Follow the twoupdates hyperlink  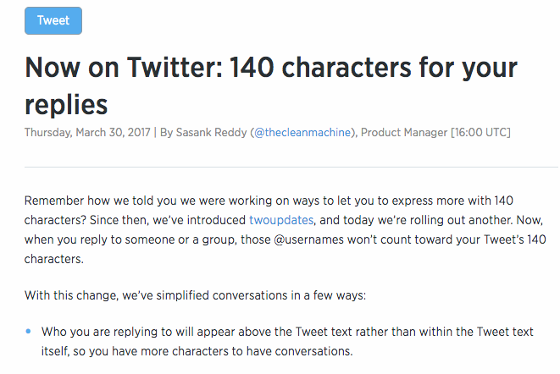(x=281, y=220)
